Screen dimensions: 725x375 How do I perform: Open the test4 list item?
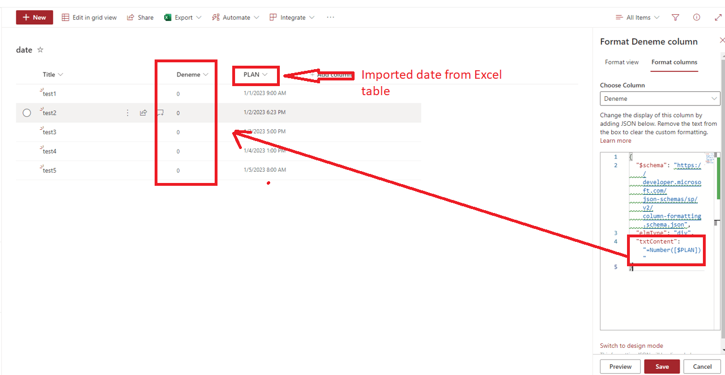tap(50, 151)
